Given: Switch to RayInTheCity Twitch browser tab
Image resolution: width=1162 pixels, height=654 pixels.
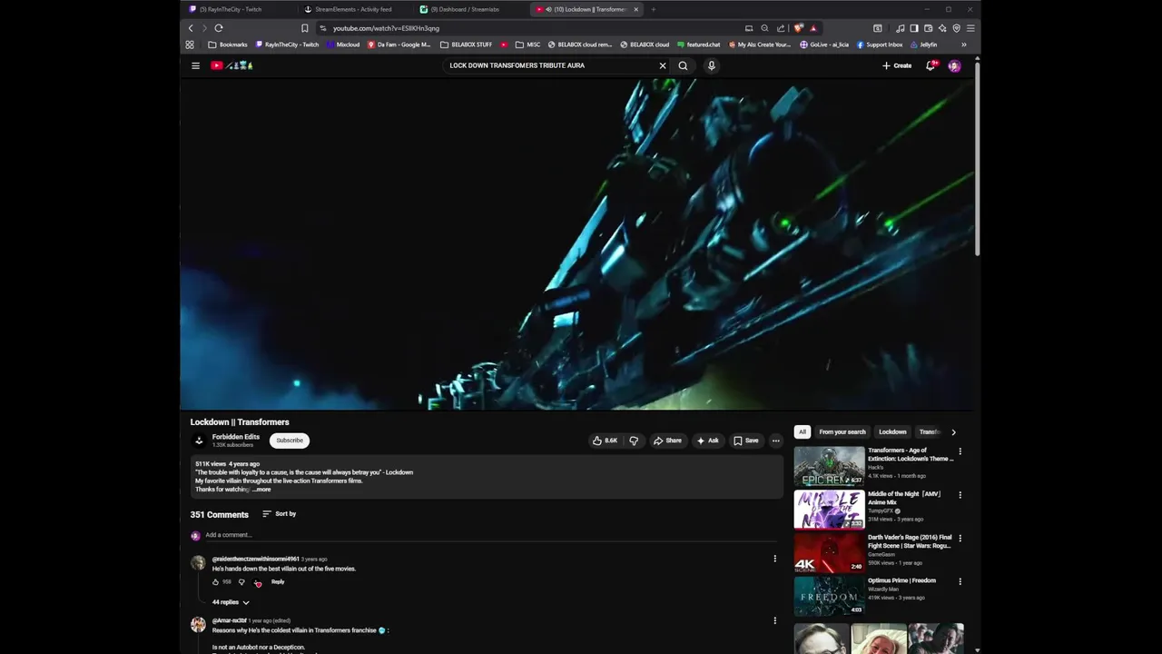Looking at the screenshot, I should (238, 9).
